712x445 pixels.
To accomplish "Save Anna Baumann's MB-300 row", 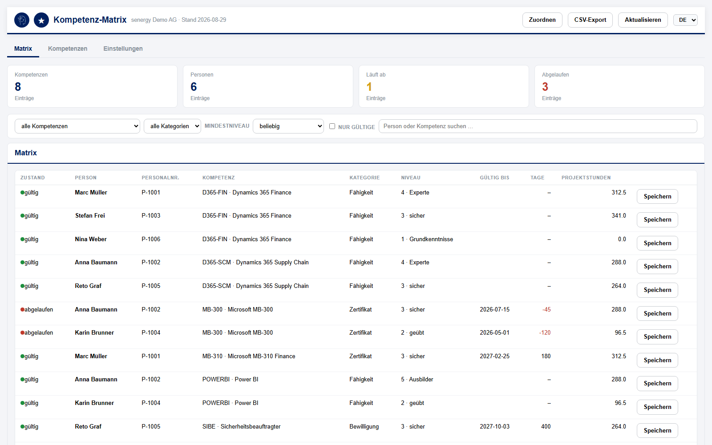I will [x=657, y=314].
